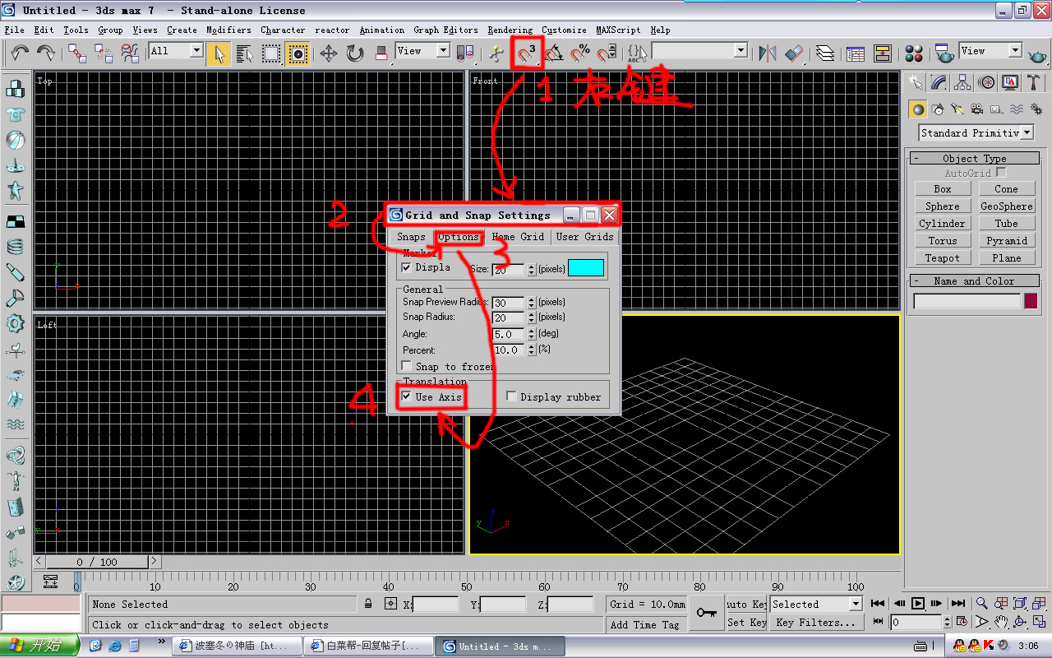
Task: Pick the Rectangular Selection Region tool
Action: (271, 53)
